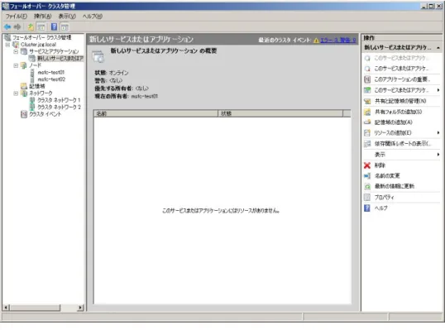Click the second このサービスまたはアプリケ... action without submenu
This screenshot has height=330, width=445.
point(402,69)
